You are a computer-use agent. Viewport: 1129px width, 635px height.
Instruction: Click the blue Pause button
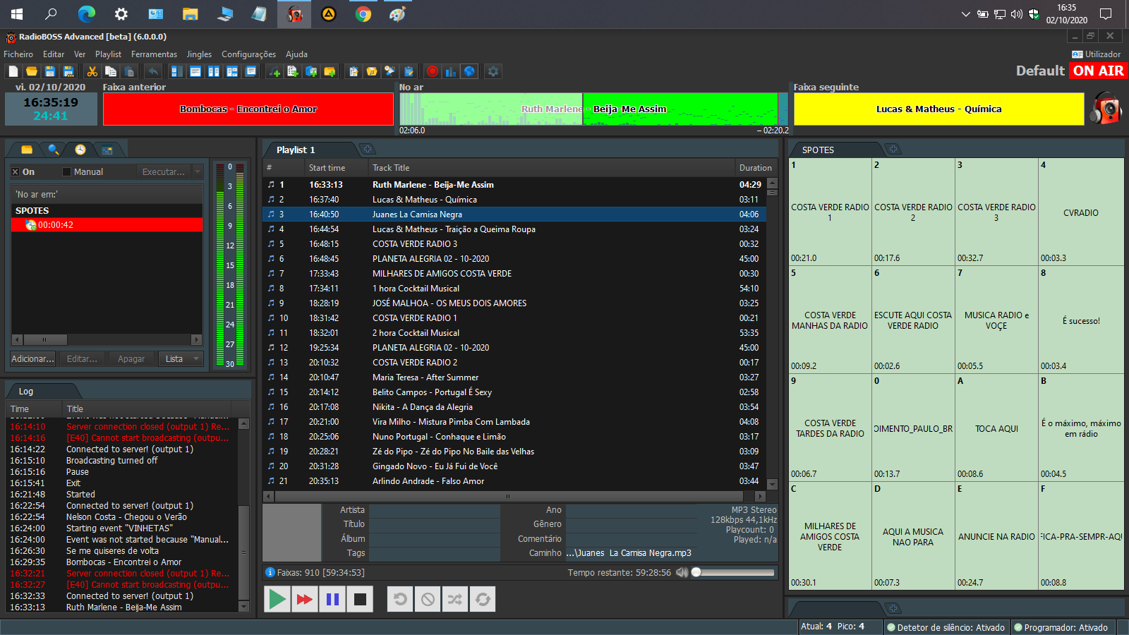[x=332, y=599]
